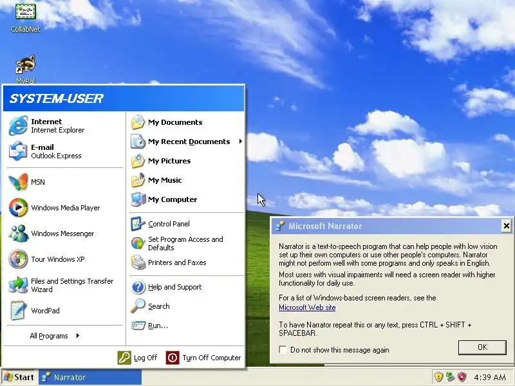Choose the 'Internet Explorer' entry text
The image size is (515, 386).
(57, 130)
